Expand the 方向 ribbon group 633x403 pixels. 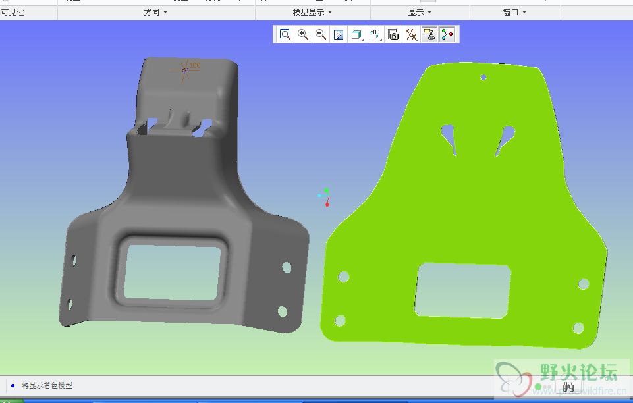click(x=156, y=13)
